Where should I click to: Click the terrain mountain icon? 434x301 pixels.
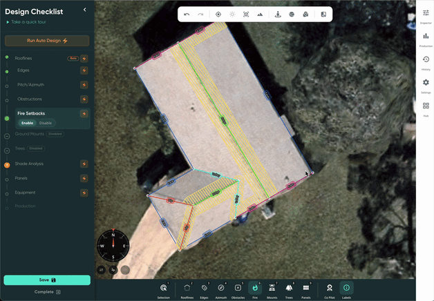tap(260, 14)
